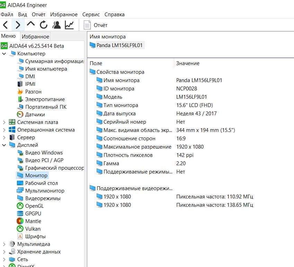Screen dimensions: 294x267
Task: Open Электропитание via the battery icon
Action: tap(20, 99)
